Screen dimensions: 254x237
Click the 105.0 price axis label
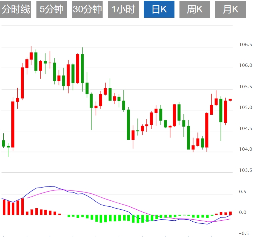(246, 107)
